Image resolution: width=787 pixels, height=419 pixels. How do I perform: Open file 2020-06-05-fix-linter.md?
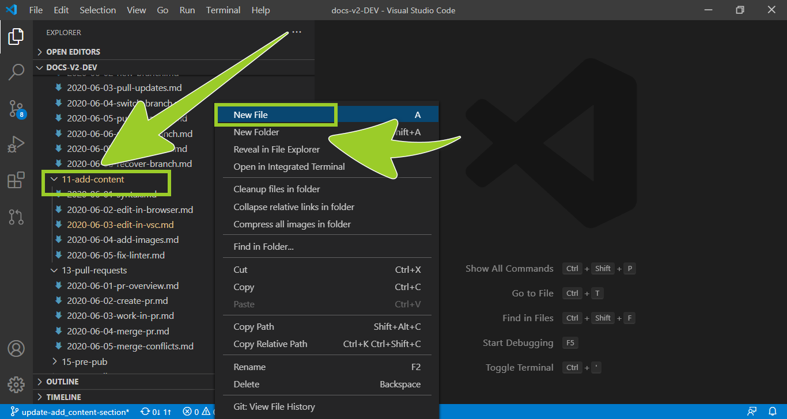pyautogui.click(x=116, y=255)
